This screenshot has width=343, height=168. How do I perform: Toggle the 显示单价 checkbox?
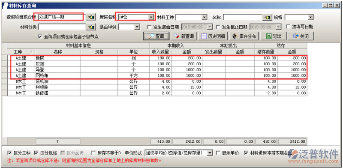218,153
